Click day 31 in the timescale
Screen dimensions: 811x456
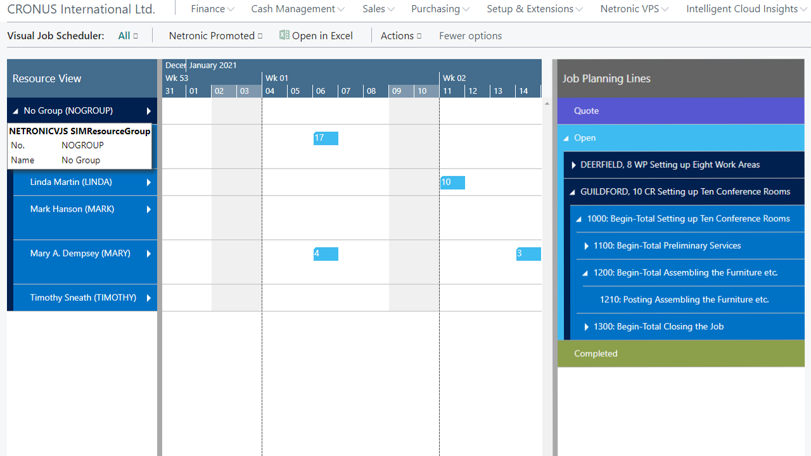[174, 91]
